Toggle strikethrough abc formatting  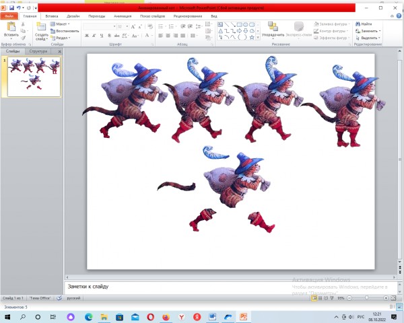116,36
